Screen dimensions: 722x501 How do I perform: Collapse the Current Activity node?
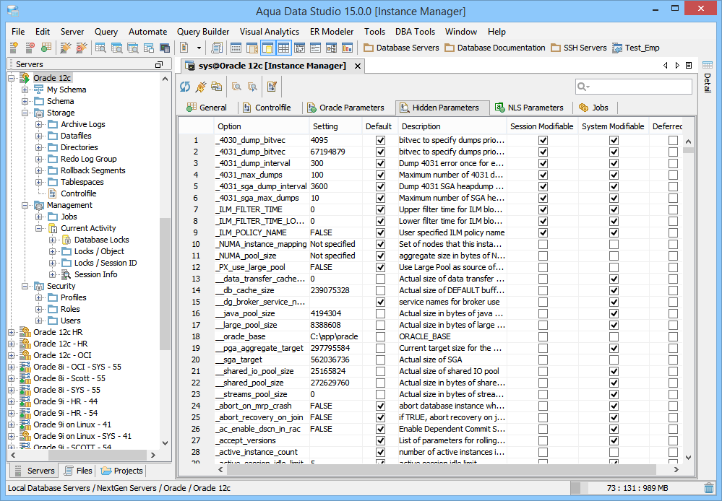tap(39, 228)
